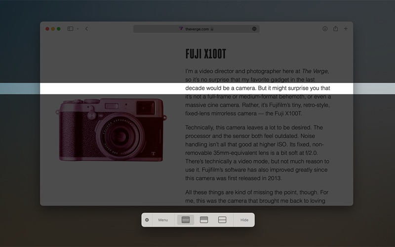Close the focus toolbar with the X button
The height and width of the screenshot is (247, 395).
tap(147, 220)
